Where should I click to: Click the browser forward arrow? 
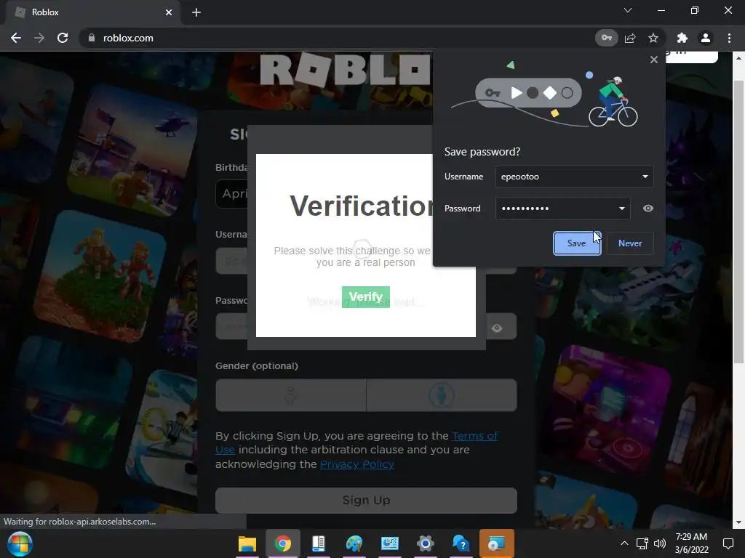click(39, 38)
